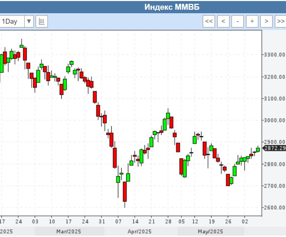Image resolution: width=286 pixels, height=237 pixels.
Task: Move chart back with < button
Action: (223, 22)
